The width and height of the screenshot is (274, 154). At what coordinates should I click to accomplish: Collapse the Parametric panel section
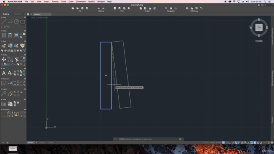click(x=1, y=110)
